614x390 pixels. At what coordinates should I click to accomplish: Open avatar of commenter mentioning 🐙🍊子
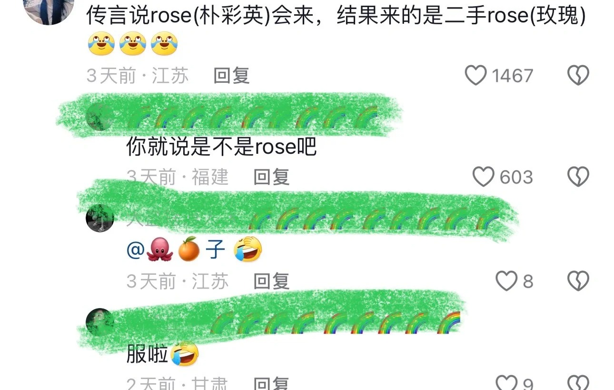click(99, 218)
